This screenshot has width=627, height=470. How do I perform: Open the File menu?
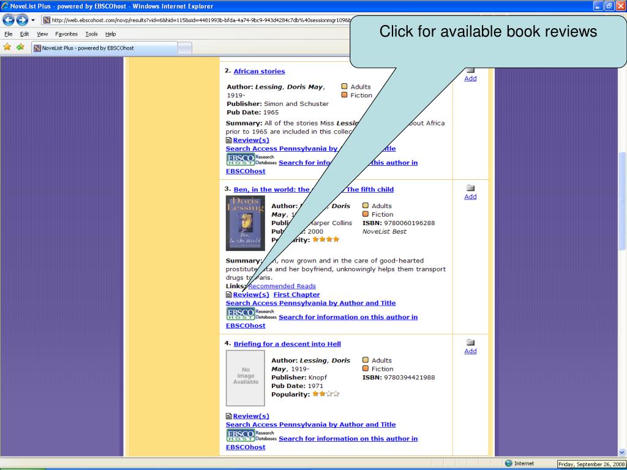9,34
